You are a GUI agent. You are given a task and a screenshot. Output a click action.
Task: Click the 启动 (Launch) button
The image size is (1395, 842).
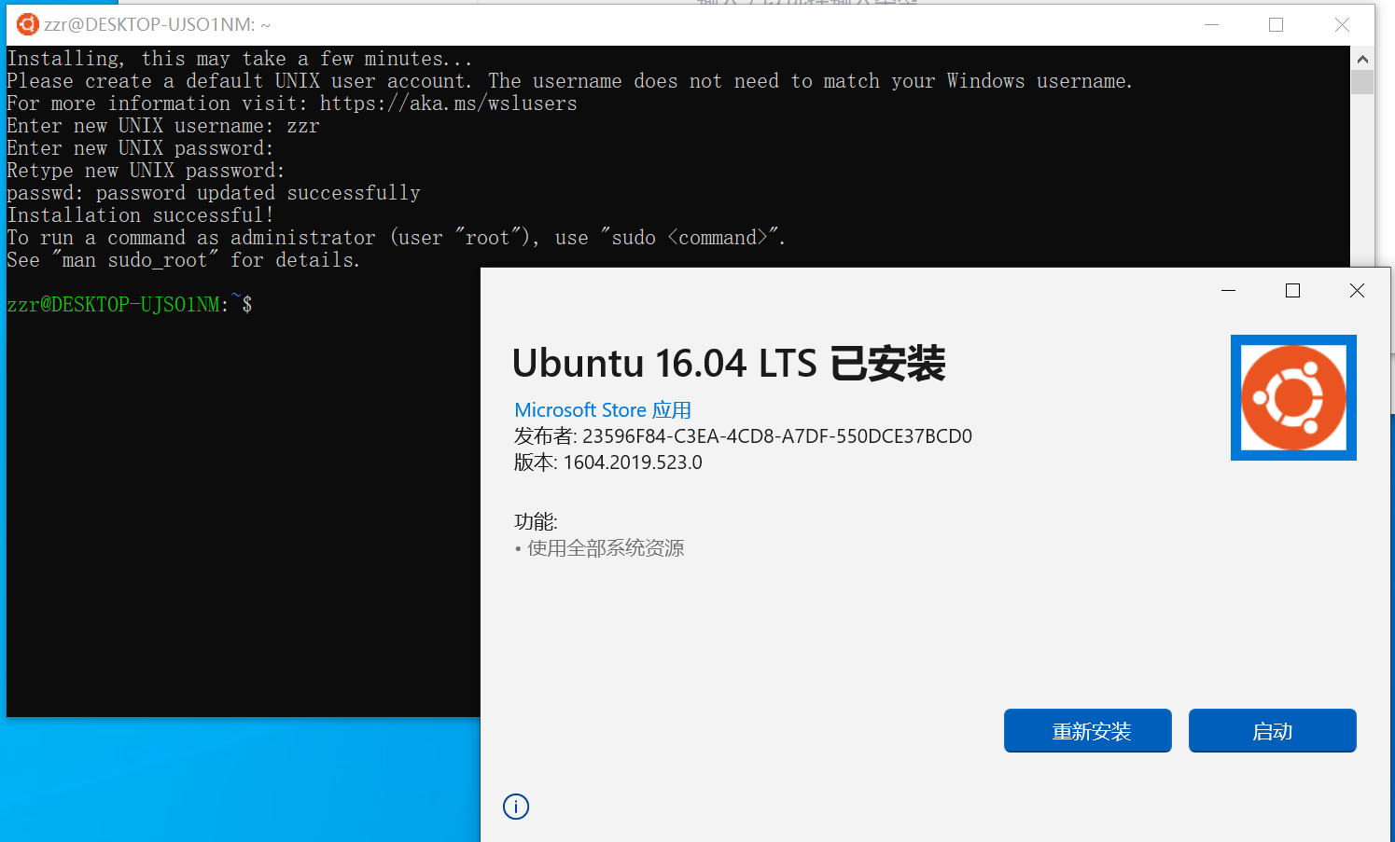[1272, 731]
